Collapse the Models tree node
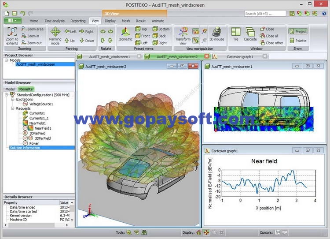 click(x=6, y=60)
